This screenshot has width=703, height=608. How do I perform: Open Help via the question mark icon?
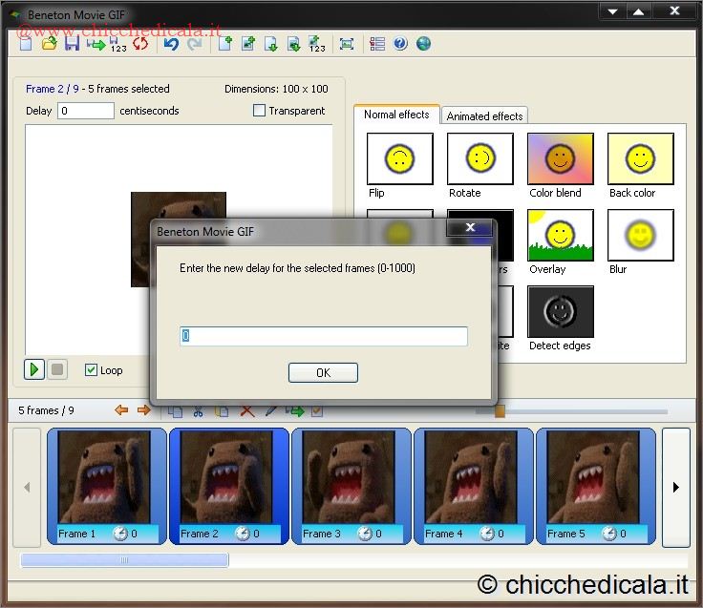[x=400, y=44]
